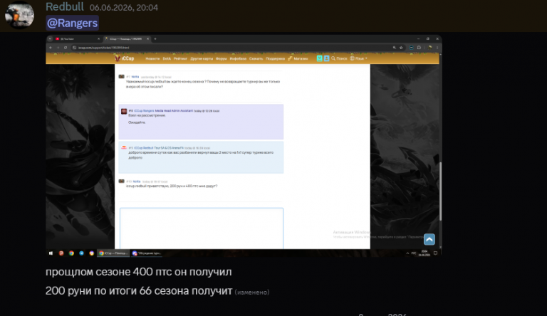
Task: Click the @Rangers mention
Action: click(72, 23)
